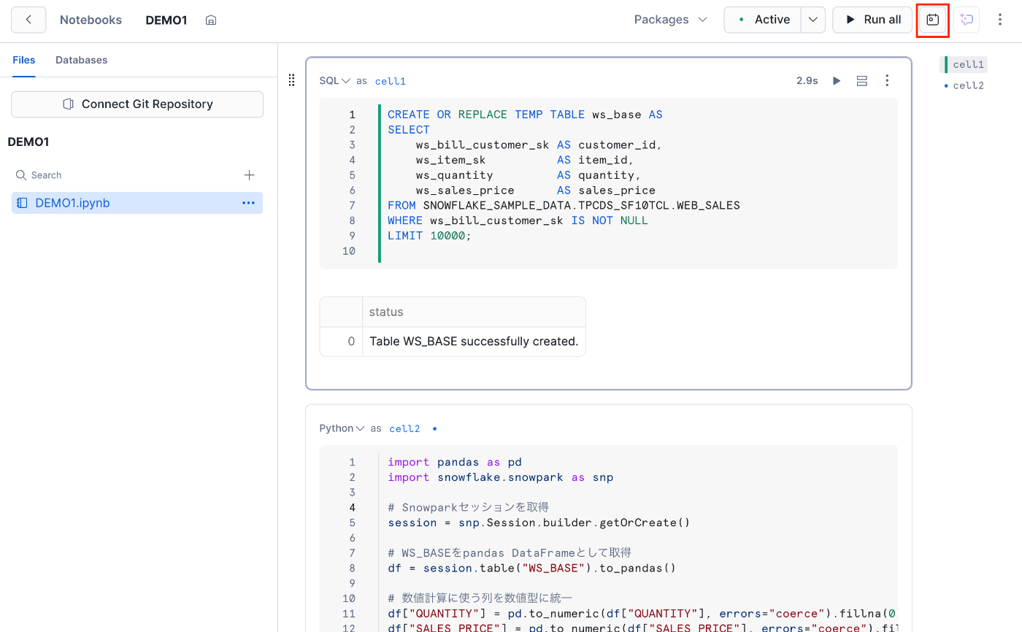Change cell1 language via SQL dropdown

[335, 81]
